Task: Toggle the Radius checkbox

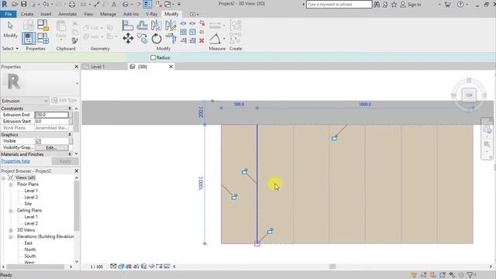Action: (x=153, y=57)
